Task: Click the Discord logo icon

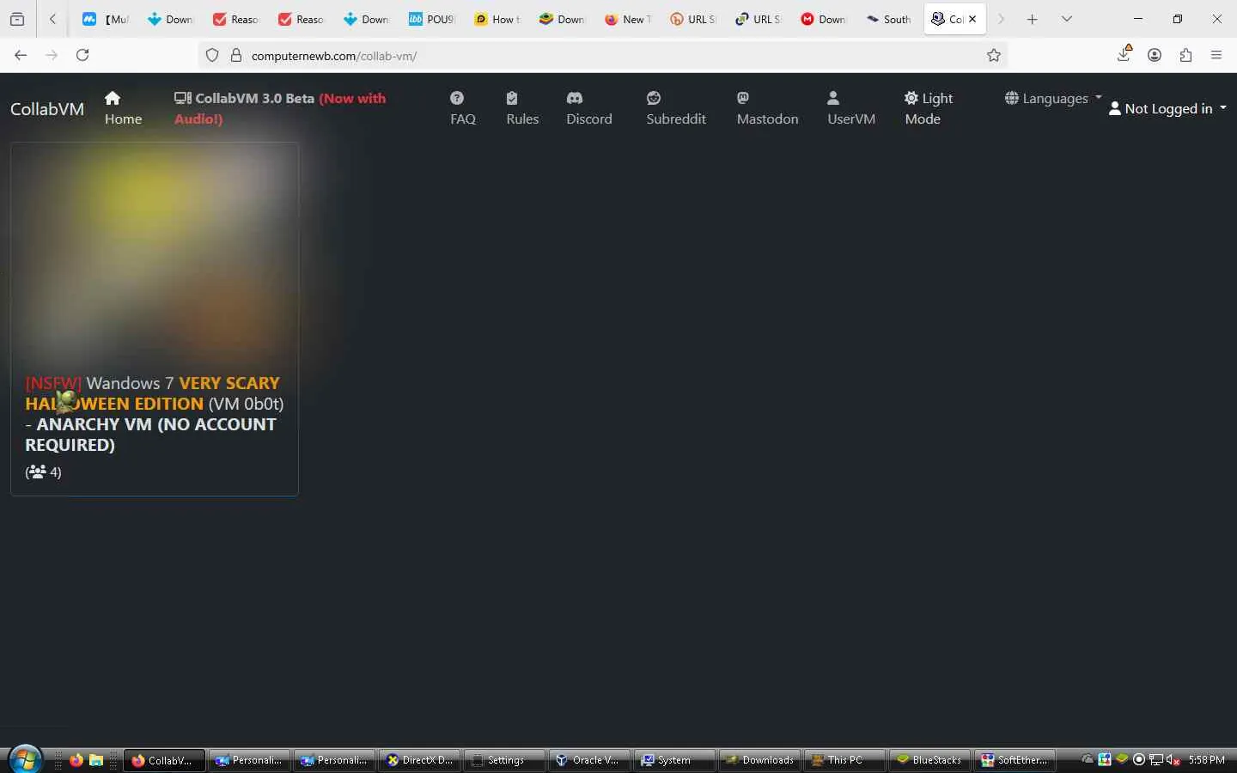Action: (x=575, y=98)
